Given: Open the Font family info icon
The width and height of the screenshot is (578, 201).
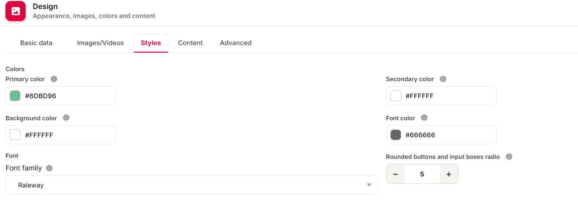Looking at the screenshot, I should (49, 168).
